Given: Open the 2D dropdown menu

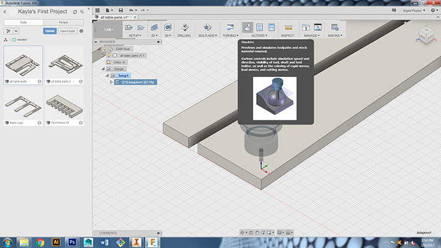Looking at the screenshot, I should pyautogui.click(x=154, y=36).
